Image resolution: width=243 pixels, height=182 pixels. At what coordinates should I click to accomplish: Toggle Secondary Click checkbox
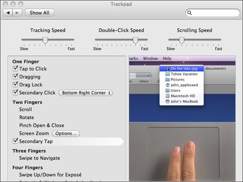(x=15, y=92)
